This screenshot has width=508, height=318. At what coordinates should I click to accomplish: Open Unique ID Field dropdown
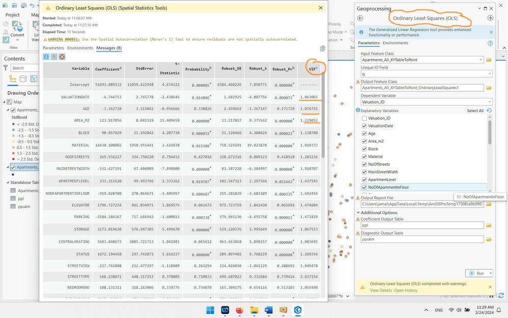(489, 74)
